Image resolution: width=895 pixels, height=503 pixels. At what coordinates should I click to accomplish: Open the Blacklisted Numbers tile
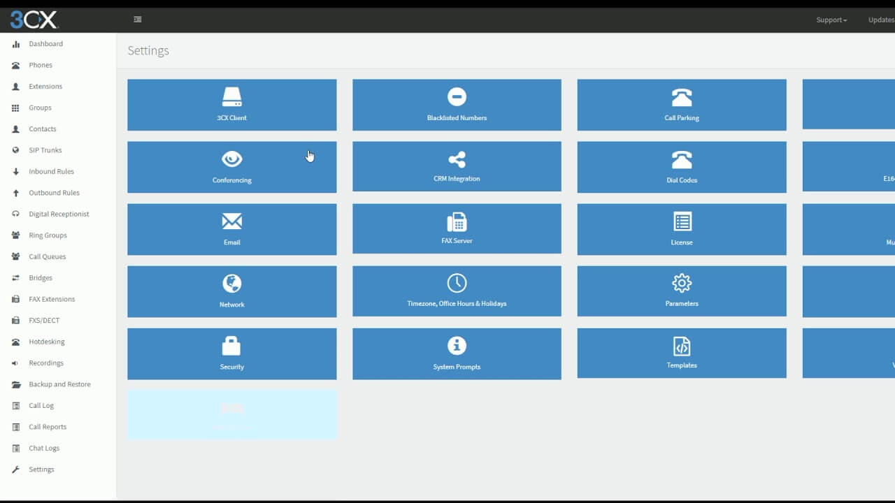[457, 105]
